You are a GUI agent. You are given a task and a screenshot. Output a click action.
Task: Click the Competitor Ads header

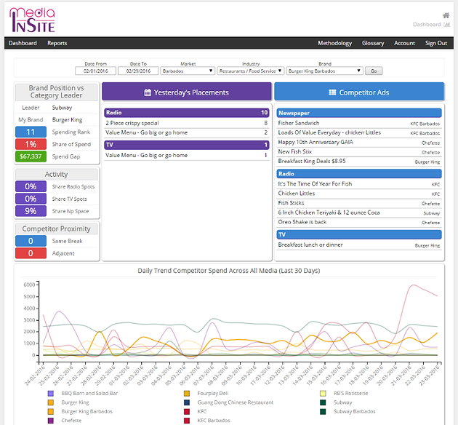pyautogui.click(x=359, y=92)
